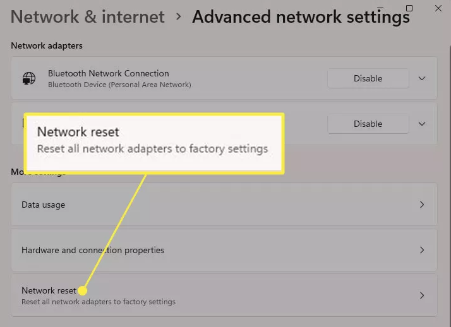Click the Network adapters section heading

coord(47,45)
